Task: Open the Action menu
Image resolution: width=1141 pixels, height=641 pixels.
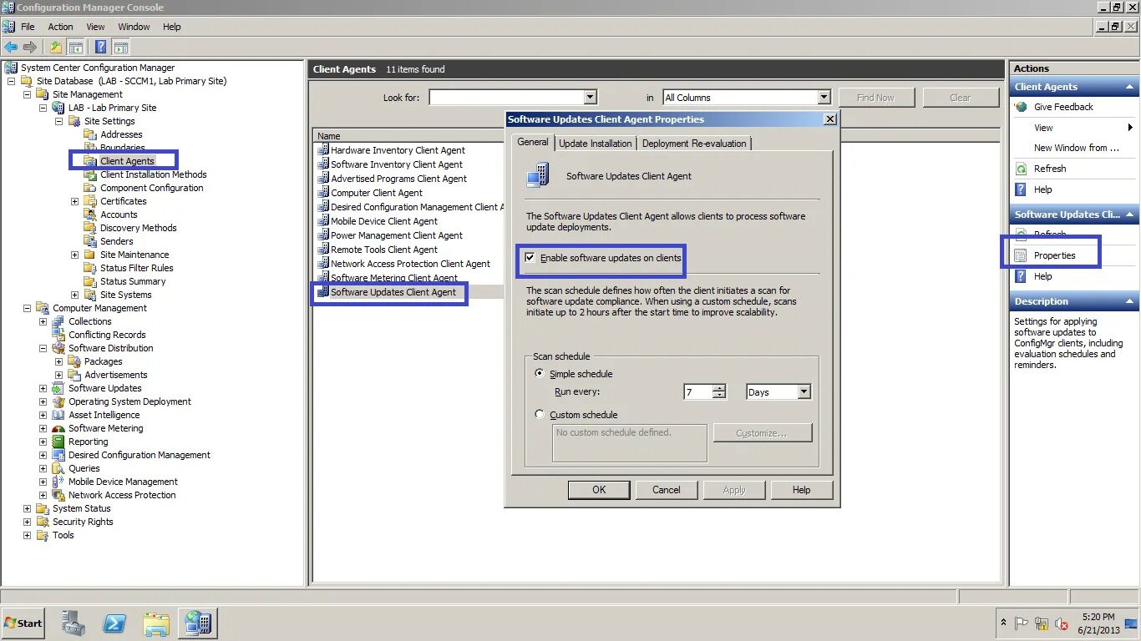Action: click(60, 27)
